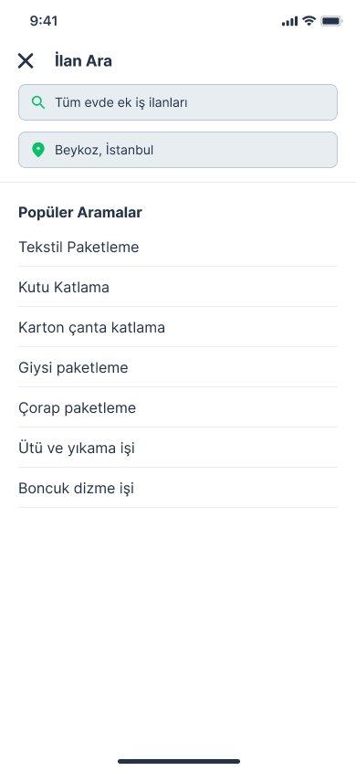Tap the Popüler Aramalar heading
356x771 pixels.
tap(80, 213)
